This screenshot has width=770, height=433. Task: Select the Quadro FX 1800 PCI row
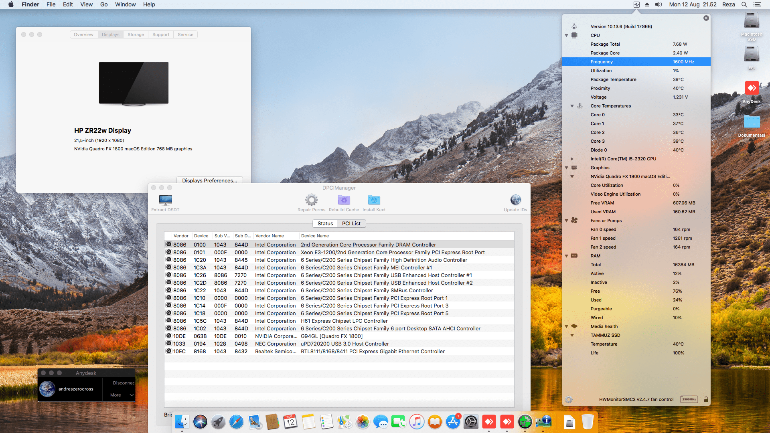(x=331, y=336)
